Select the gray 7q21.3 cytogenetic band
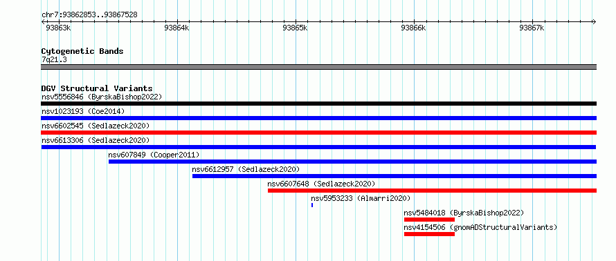Image resolution: width=616 pixels, height=261 pixels. pyautogui.click(x=318, y=67)
